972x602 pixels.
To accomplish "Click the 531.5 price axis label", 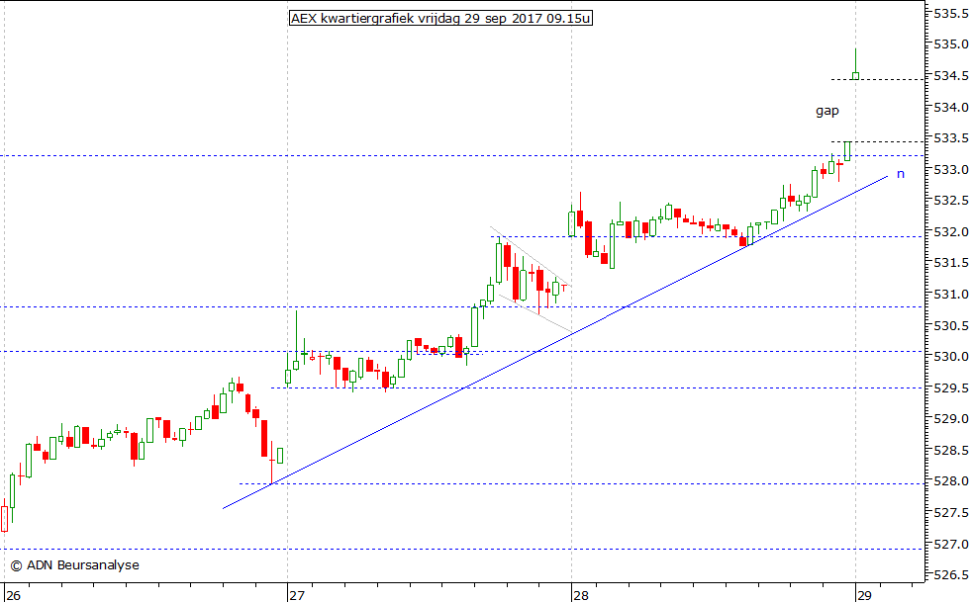I will (951, 263).
